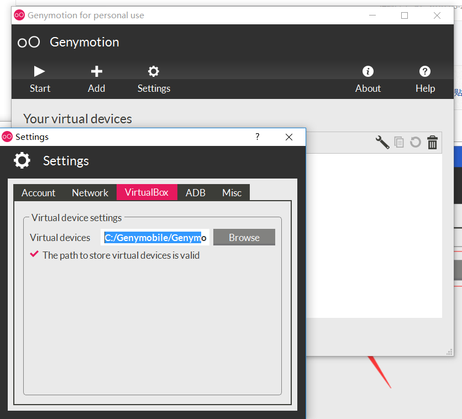Switch to the Network tab
Screen dimensions: 462x419
90,193
